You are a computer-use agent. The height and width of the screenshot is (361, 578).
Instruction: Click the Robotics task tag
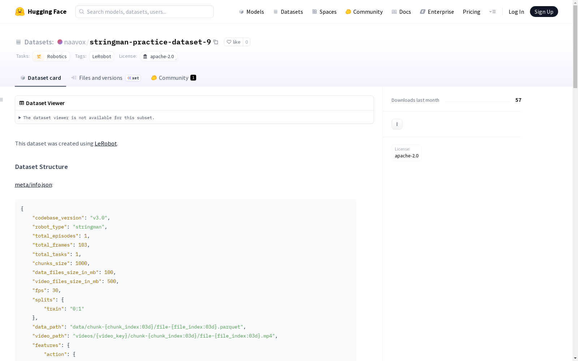pyautogui.click(x=51, y=56)
